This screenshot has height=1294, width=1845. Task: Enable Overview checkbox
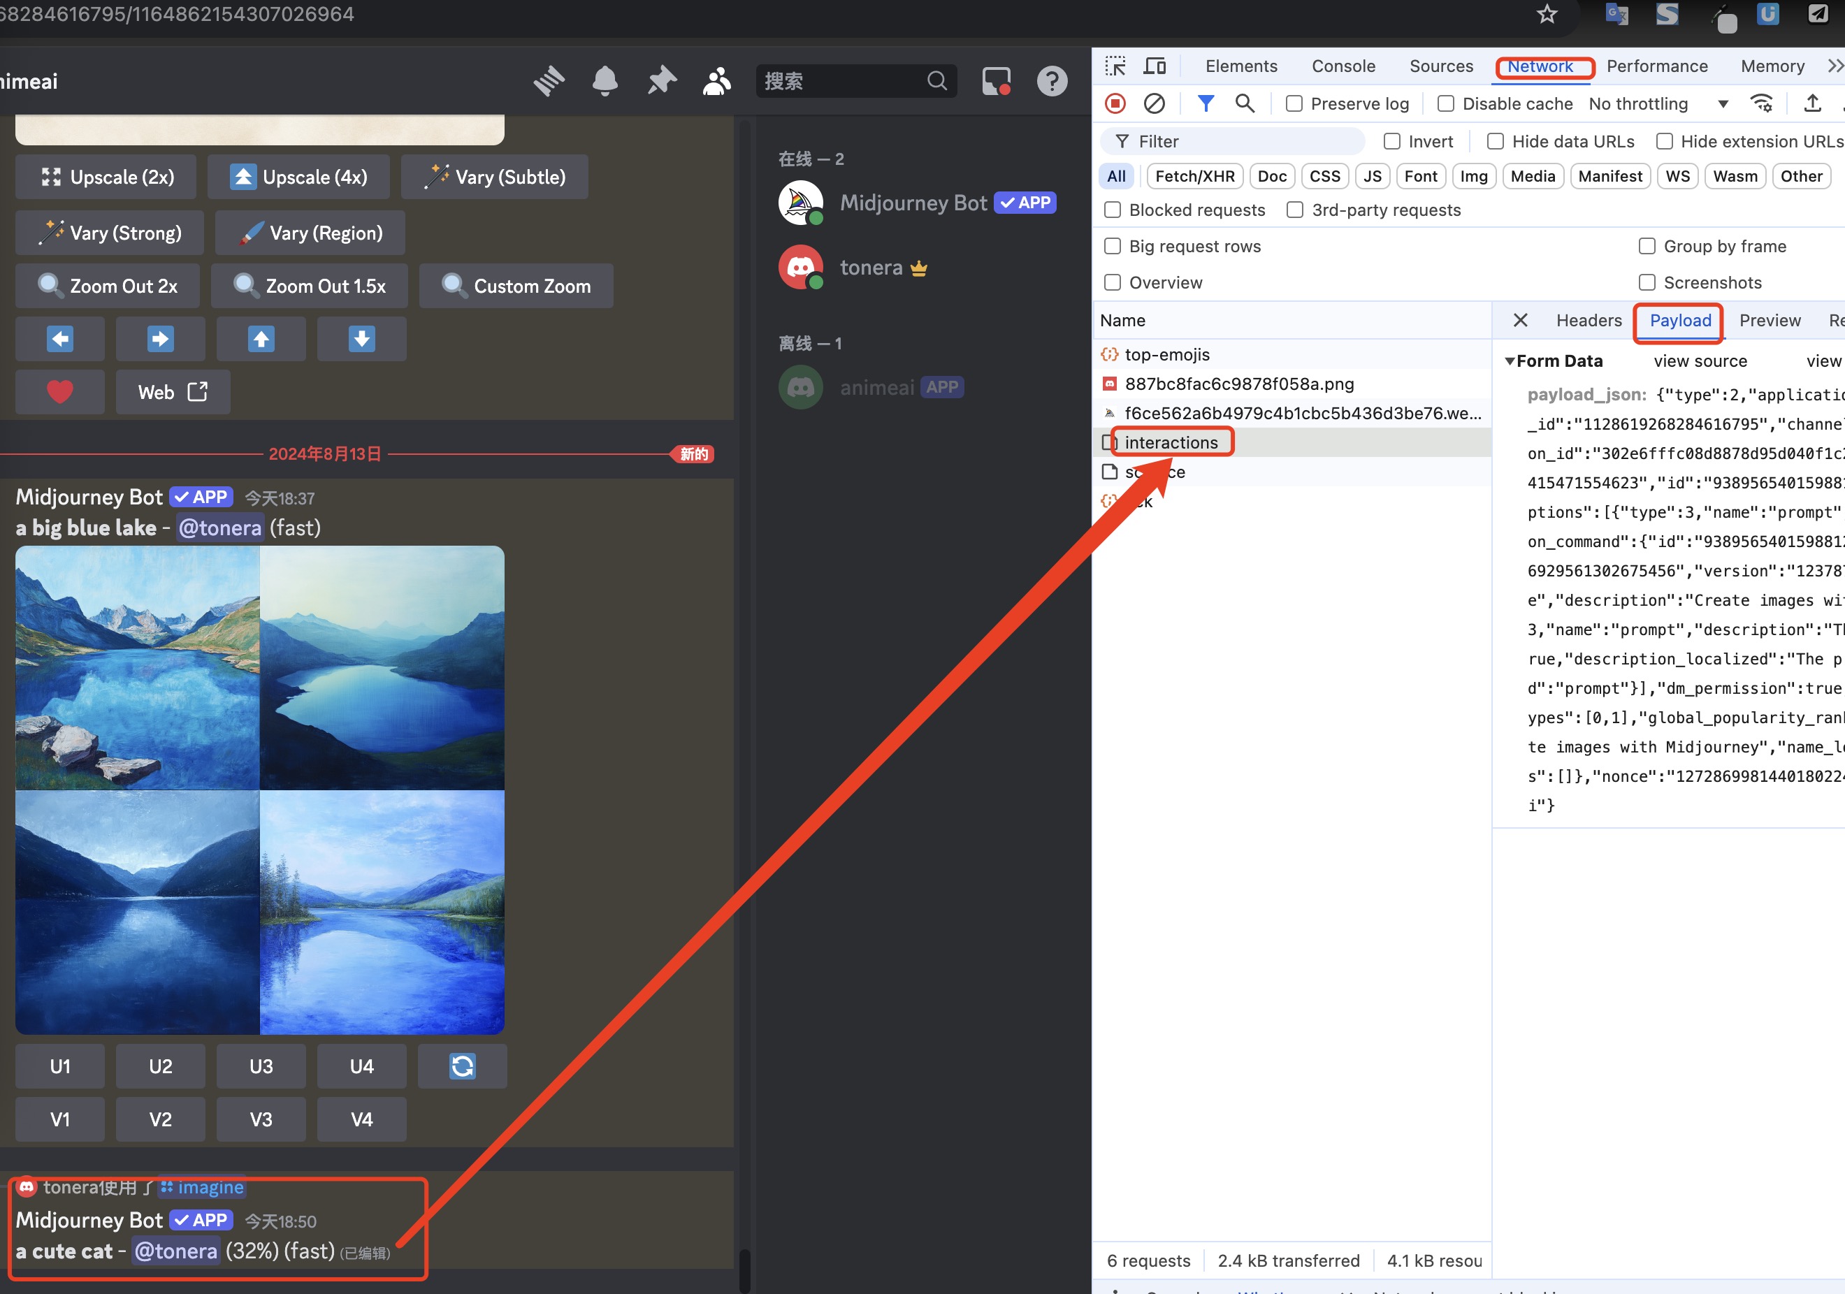(x=1112, y=283)
